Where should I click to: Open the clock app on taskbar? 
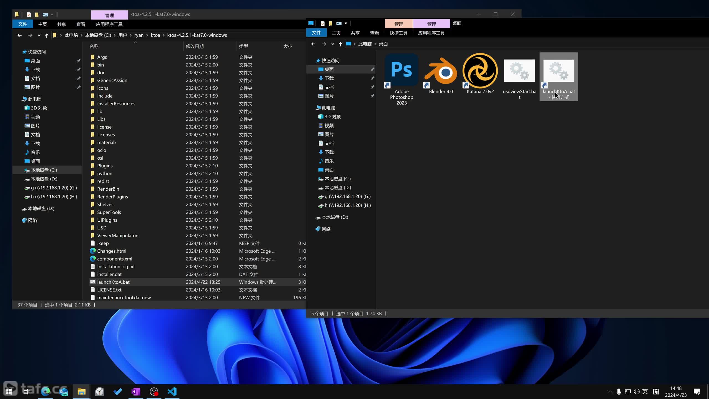click(x=99, y=392)
